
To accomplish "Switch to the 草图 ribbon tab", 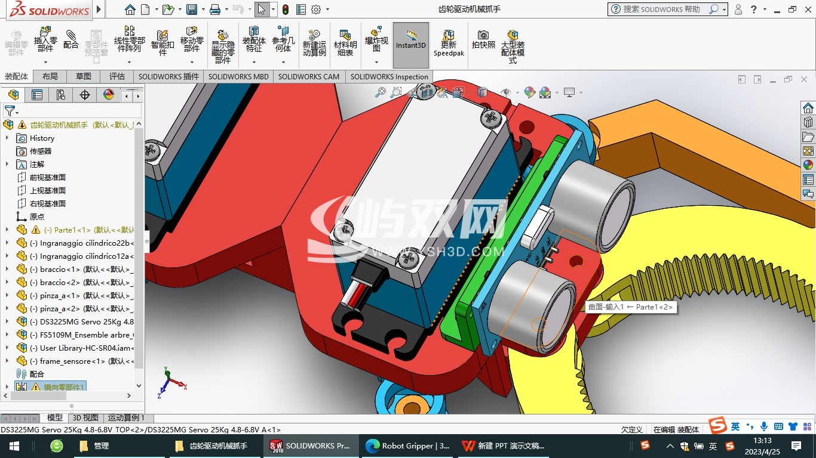I will [x=84, y=76].
